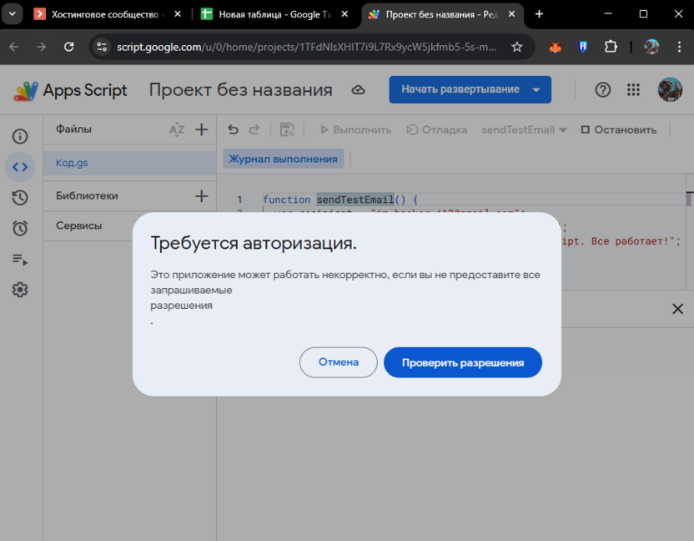694x541 pixels.
Task: Open project settings with the gear icon
Action: 20,290
